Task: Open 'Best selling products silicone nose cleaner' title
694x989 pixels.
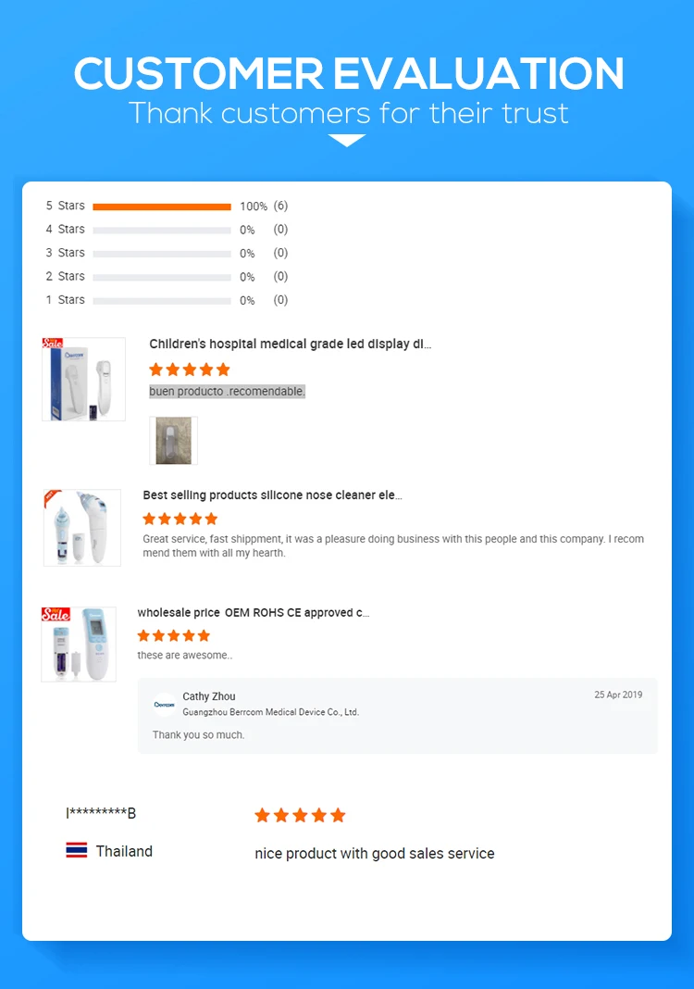Action: [272, 495]
